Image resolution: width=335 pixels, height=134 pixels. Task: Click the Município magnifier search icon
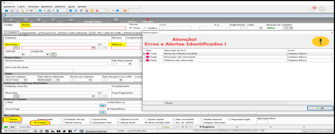16,48
